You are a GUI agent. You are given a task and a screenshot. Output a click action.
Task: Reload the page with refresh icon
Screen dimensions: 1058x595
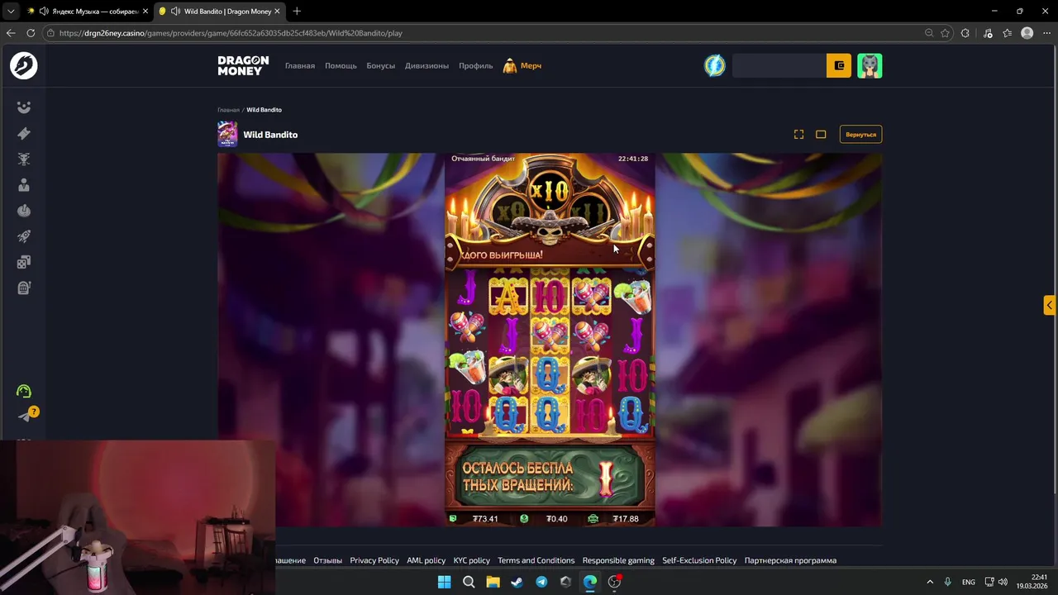31,33
